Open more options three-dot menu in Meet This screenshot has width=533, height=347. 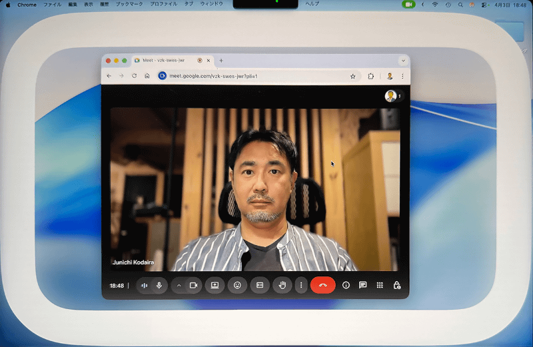click(x=301, y=285)
